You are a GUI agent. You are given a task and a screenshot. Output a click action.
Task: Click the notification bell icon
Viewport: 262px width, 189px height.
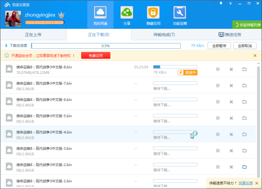coord(221,3)
